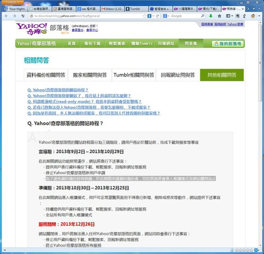Viewport: 264px width, 254px height.
Task: Switch to the Inbox Gmail tab
Action: point(112,8)
